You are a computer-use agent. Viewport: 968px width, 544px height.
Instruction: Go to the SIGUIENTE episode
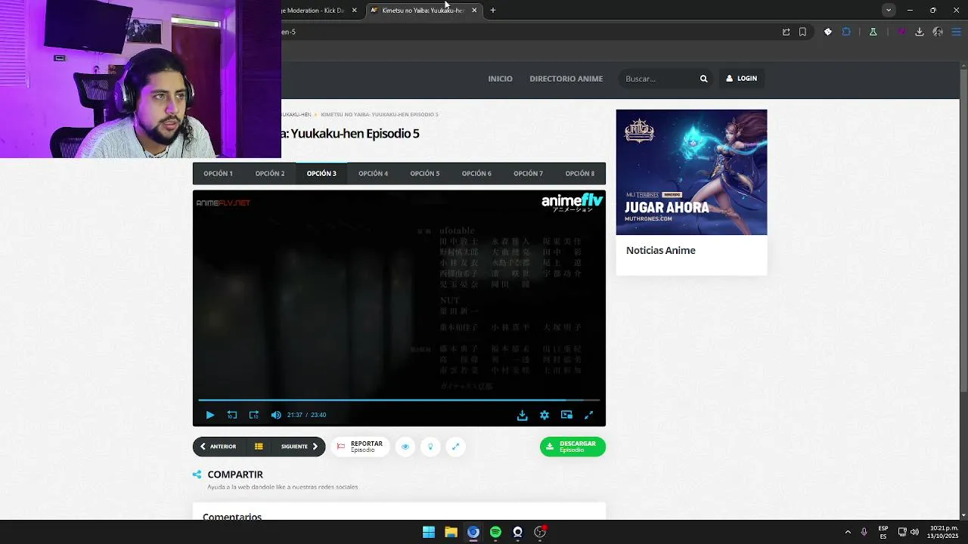(299, 447)
